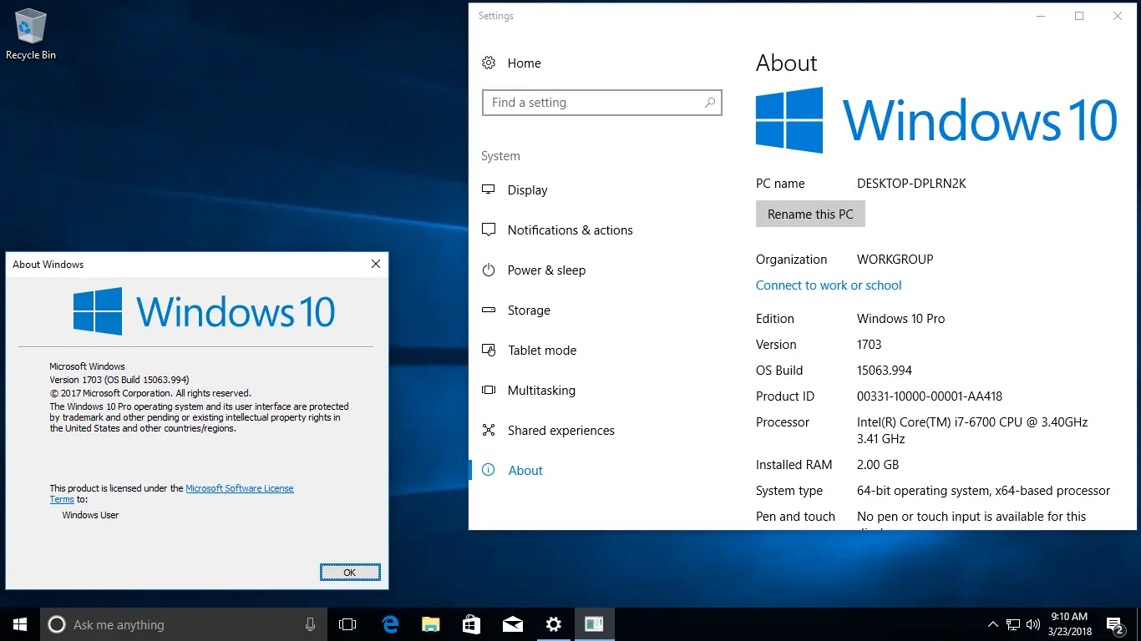Activate the Cortana microphone icon
This screenshot has width=1141, height=641.
click(310, 624)
